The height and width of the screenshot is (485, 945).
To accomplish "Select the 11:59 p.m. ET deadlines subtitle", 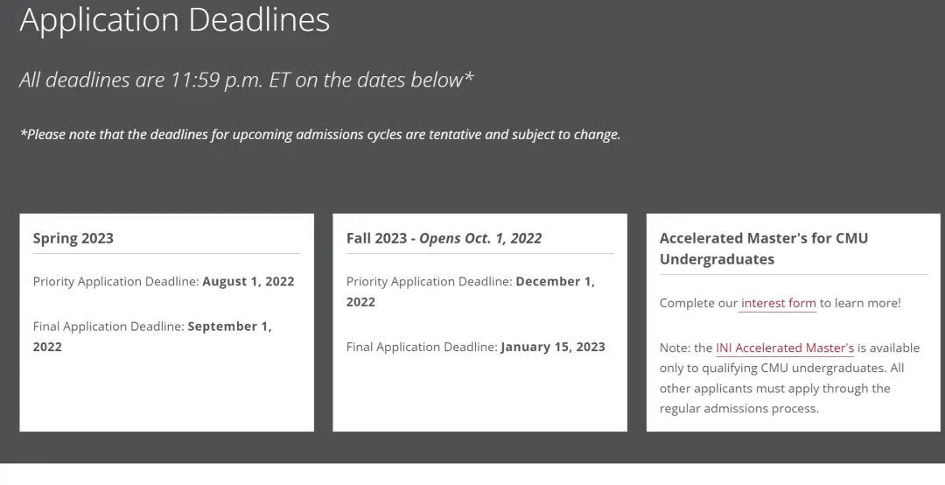I will [246, 80].
